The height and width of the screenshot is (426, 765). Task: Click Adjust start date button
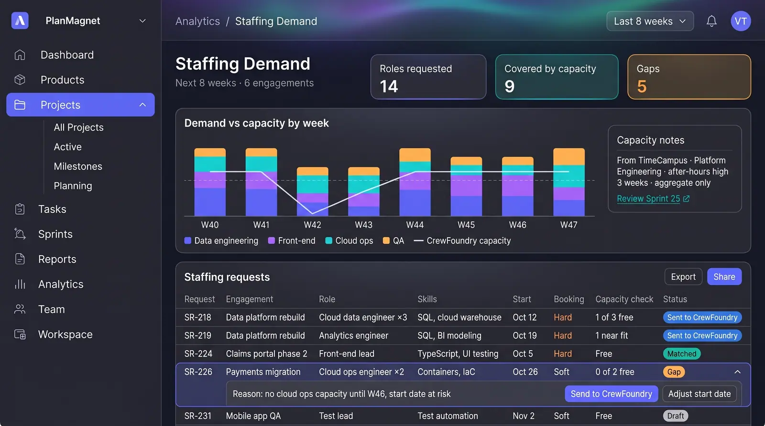coord(699,394)
